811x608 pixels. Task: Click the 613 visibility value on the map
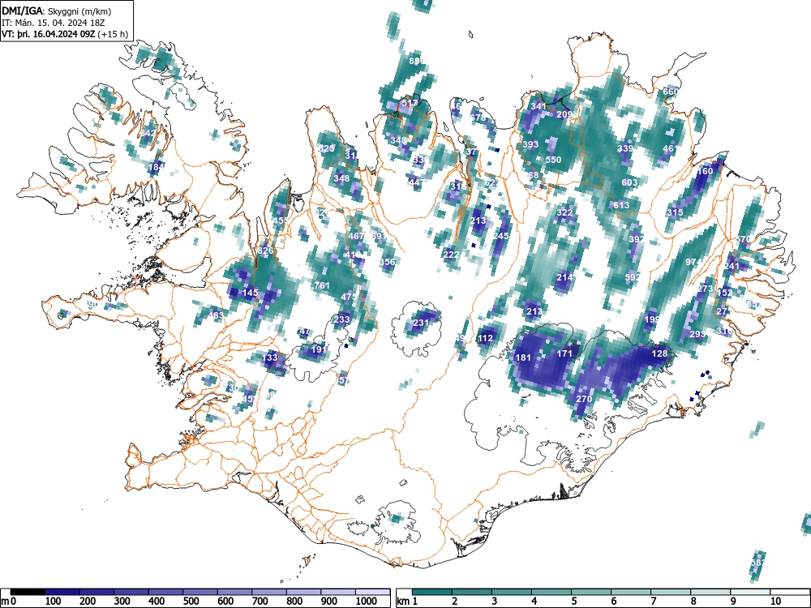point(621,205)
